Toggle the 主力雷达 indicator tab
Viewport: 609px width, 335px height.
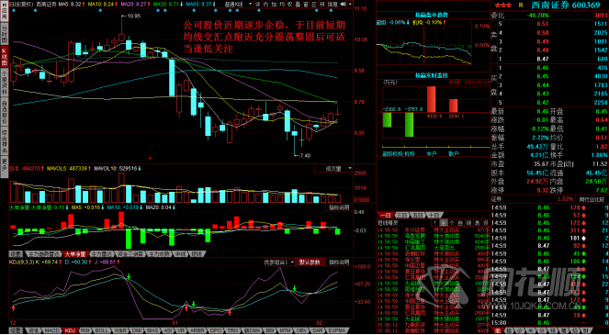pyautogui.click(x=102, y=254)
